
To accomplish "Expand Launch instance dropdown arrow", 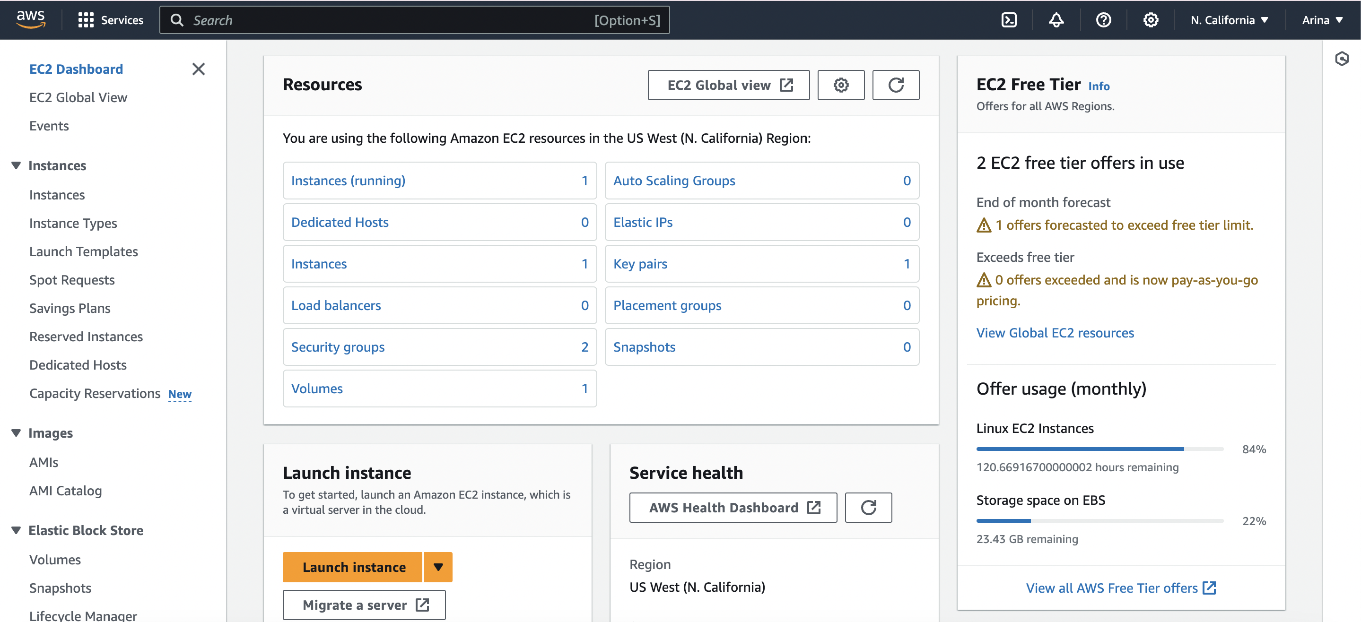I will point(438,567).
